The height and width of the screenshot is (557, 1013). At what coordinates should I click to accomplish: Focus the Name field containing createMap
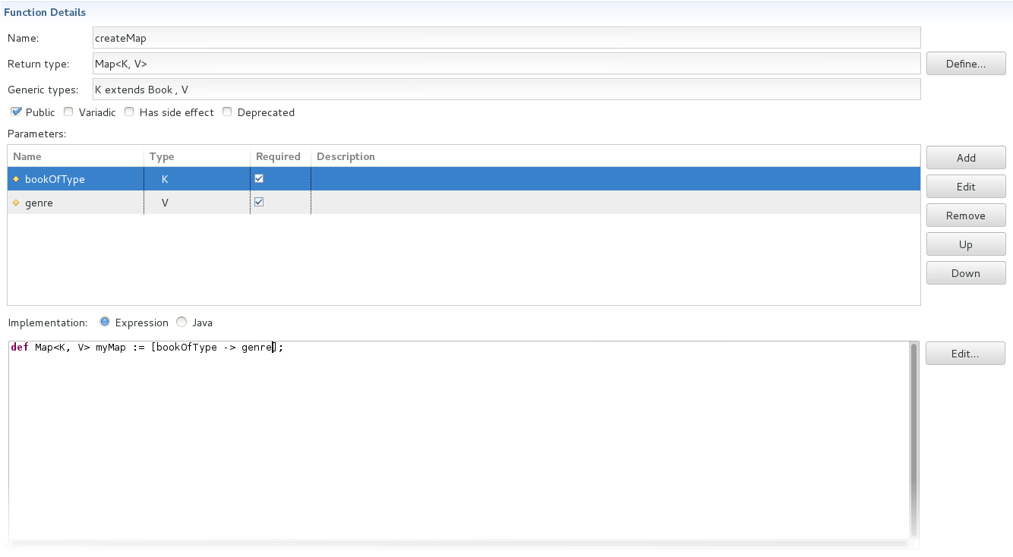pyautogui.click(x=506, y=38)
